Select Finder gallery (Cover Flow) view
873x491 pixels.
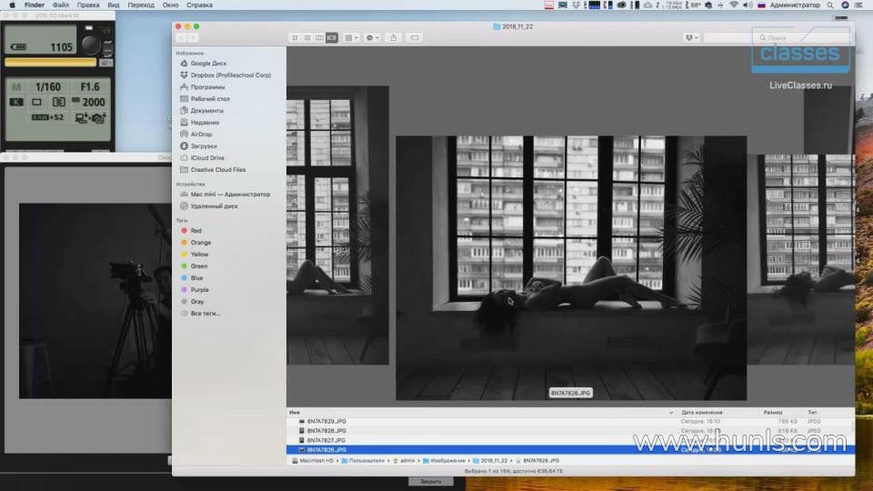click(x=332, y=38)
